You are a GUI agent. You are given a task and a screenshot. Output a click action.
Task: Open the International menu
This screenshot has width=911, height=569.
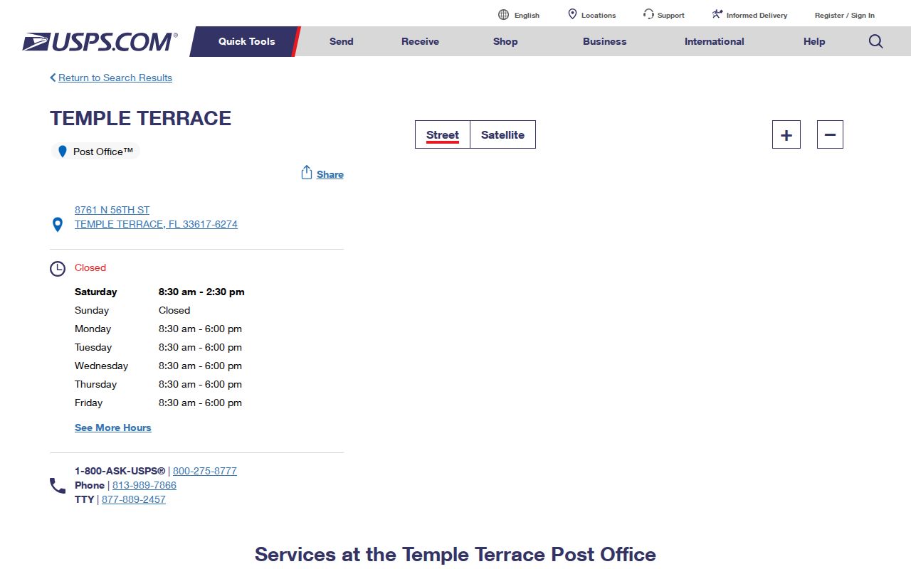715,41
